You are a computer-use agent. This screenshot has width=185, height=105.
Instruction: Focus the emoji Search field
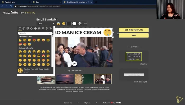tap(35, 33)
